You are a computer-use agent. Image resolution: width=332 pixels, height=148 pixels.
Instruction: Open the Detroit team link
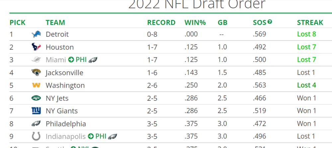pos(57,34)
